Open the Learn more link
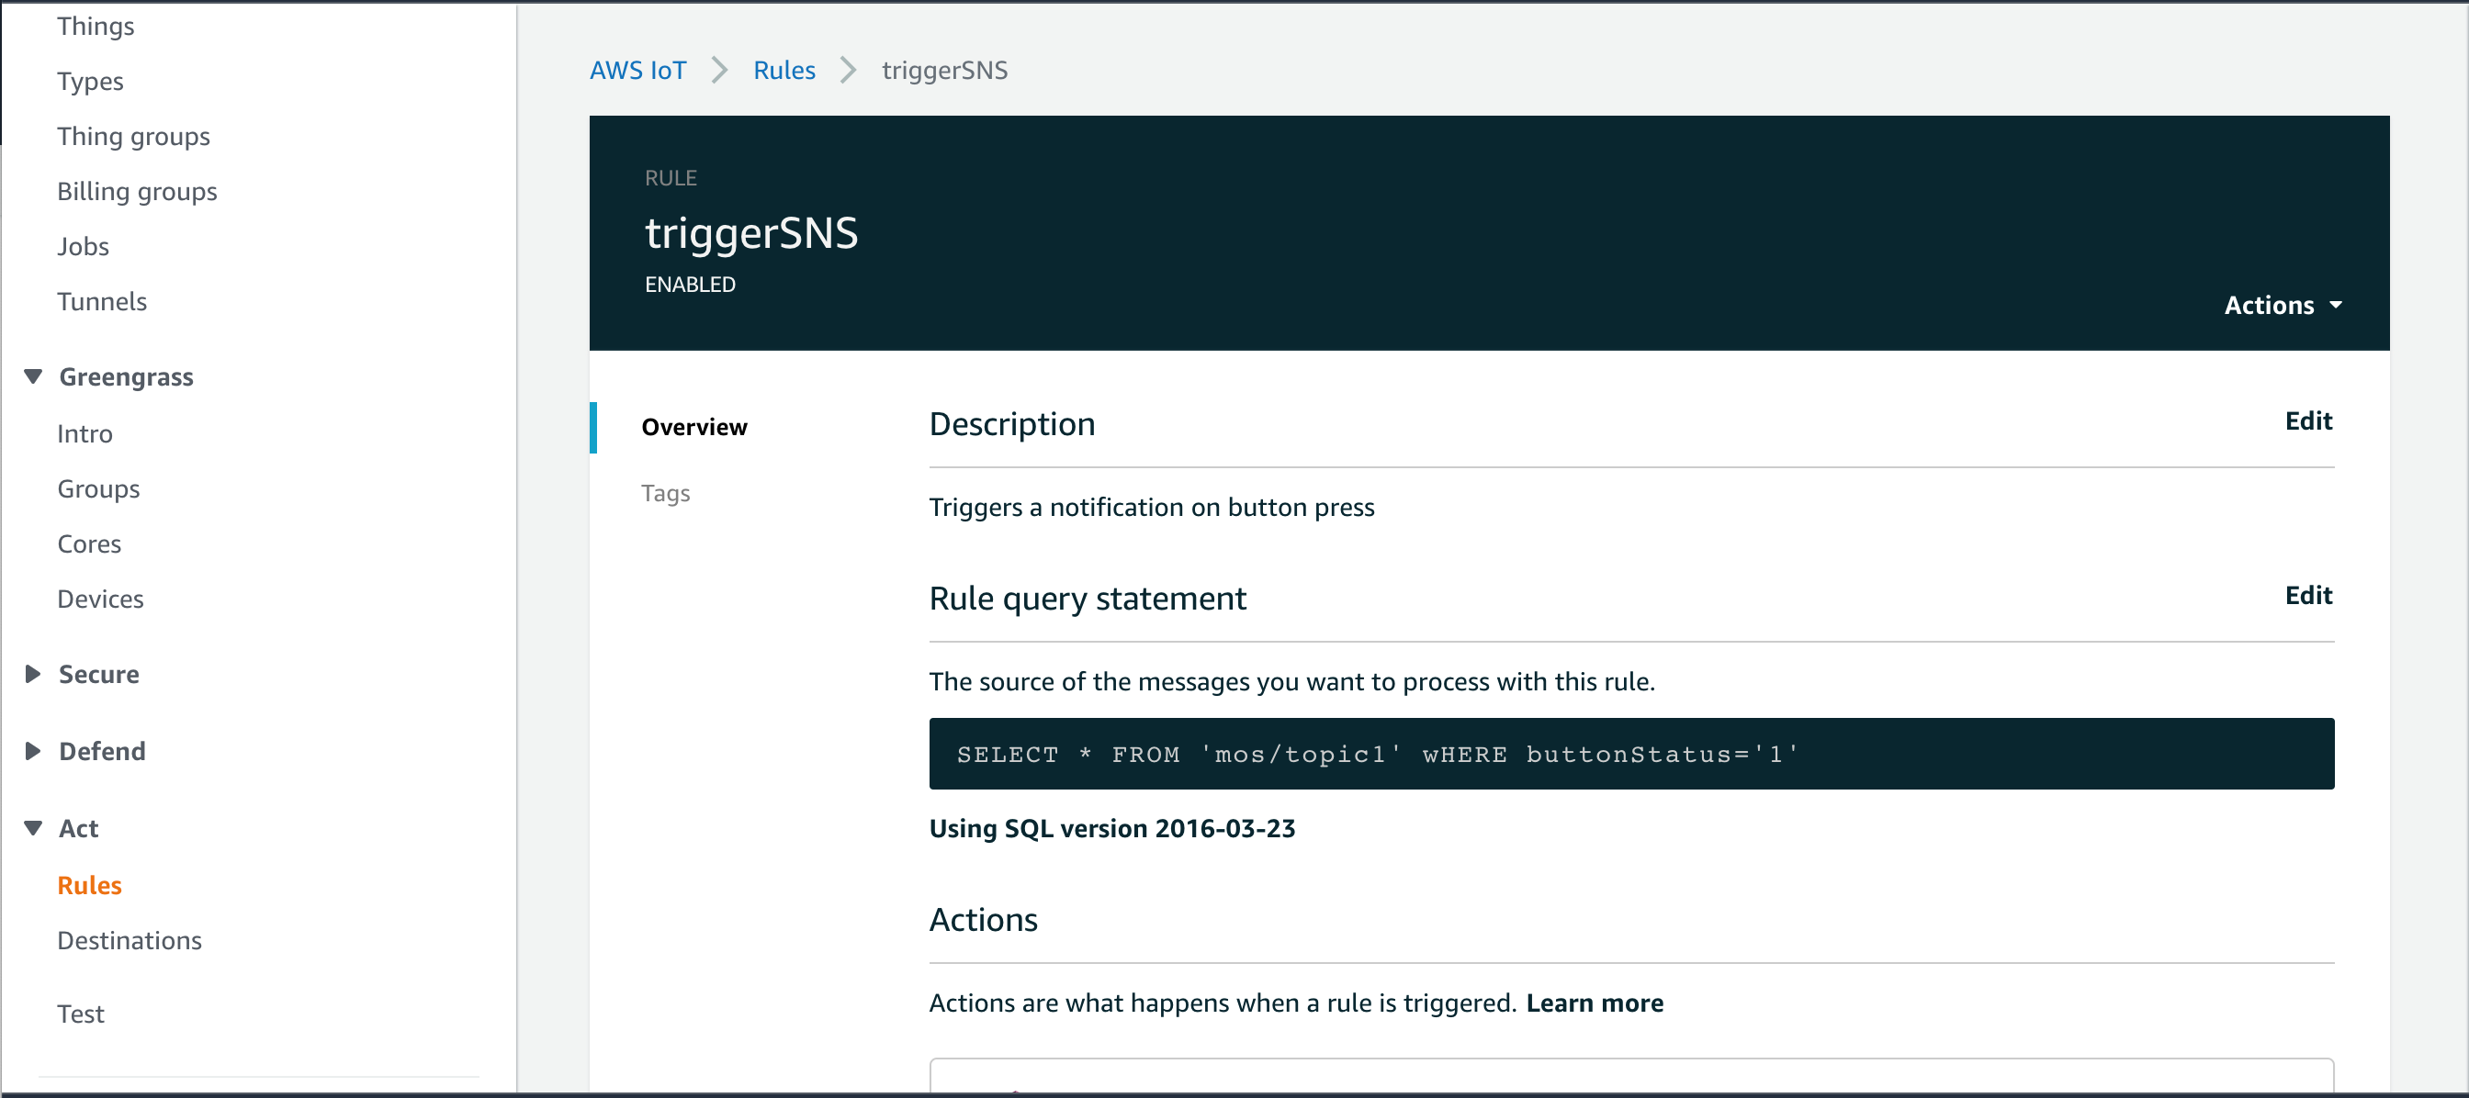Viewport: 2469px width, 1098px height. pos(1594,1003)
